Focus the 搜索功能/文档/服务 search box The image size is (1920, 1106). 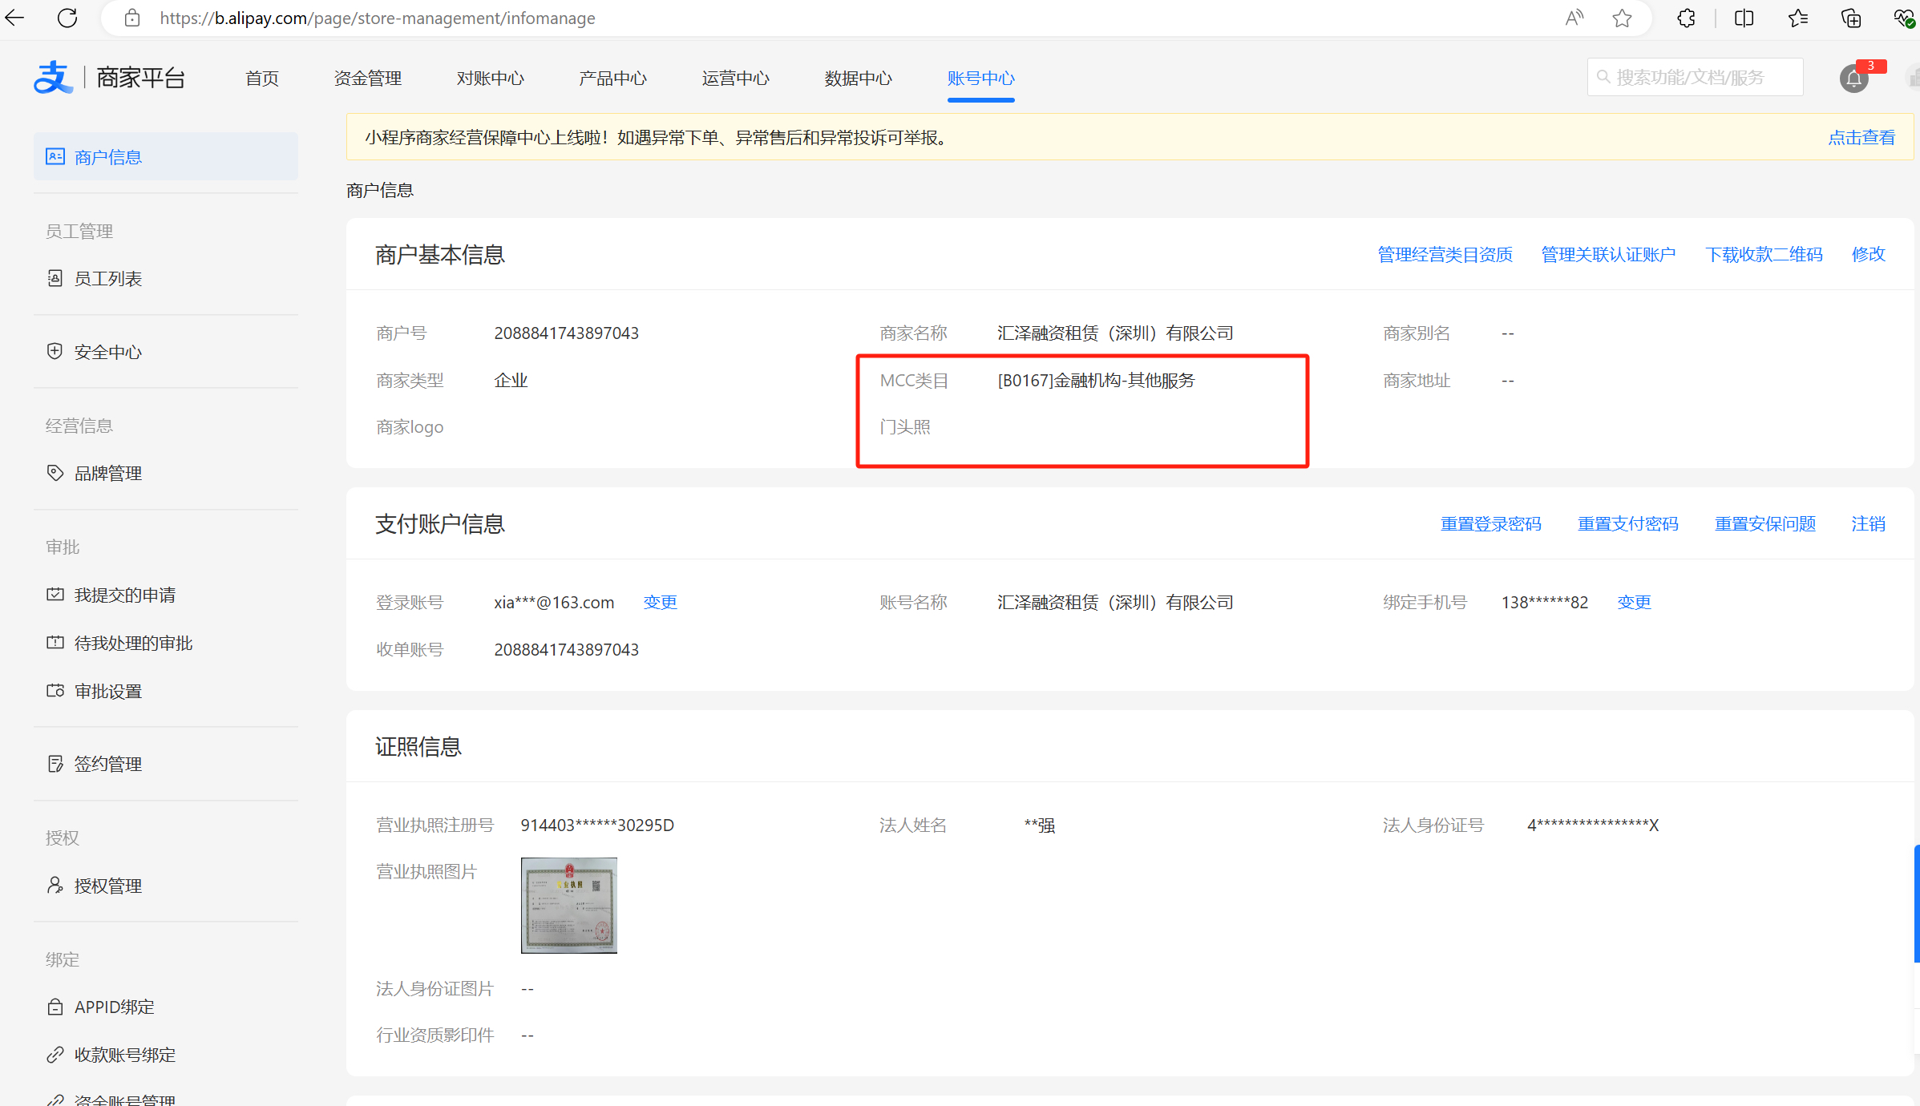tap(1695, 77)
